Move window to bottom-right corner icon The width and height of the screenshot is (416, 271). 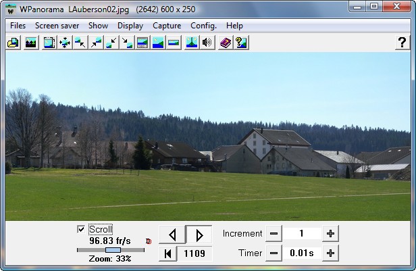click(x=127, y=43)
